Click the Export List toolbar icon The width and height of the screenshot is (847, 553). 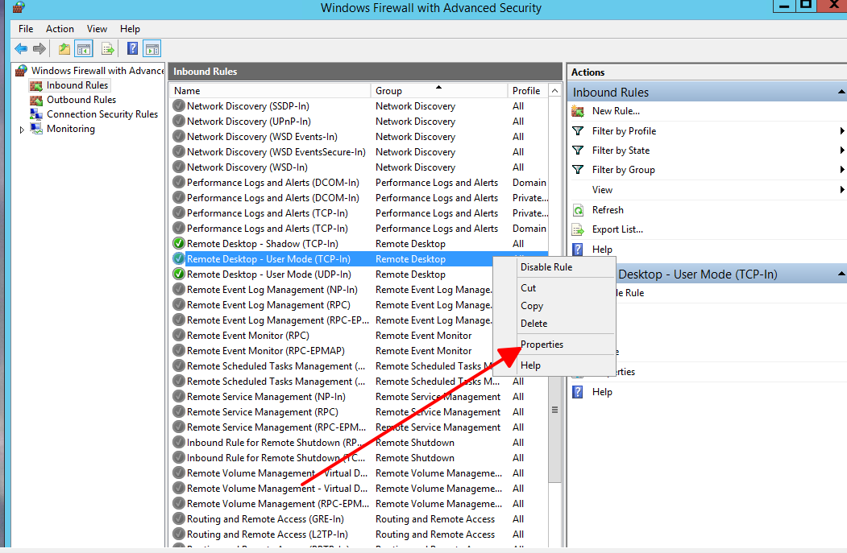pos(108,49)
